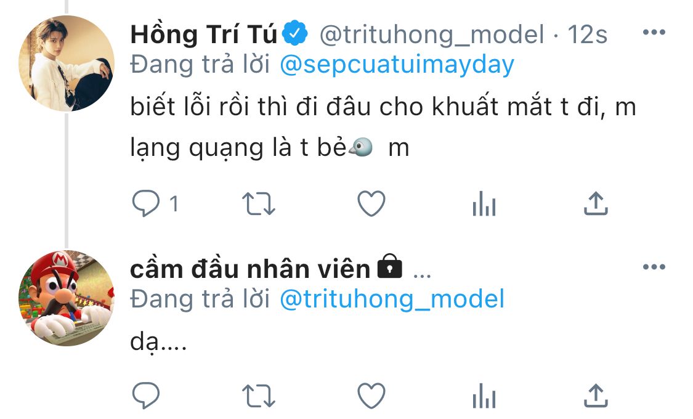Like the tweet by Hồng Trí Tú
The height and width of the screenshot is (419, 693).
pyautogui.click(x=371, y=204)
